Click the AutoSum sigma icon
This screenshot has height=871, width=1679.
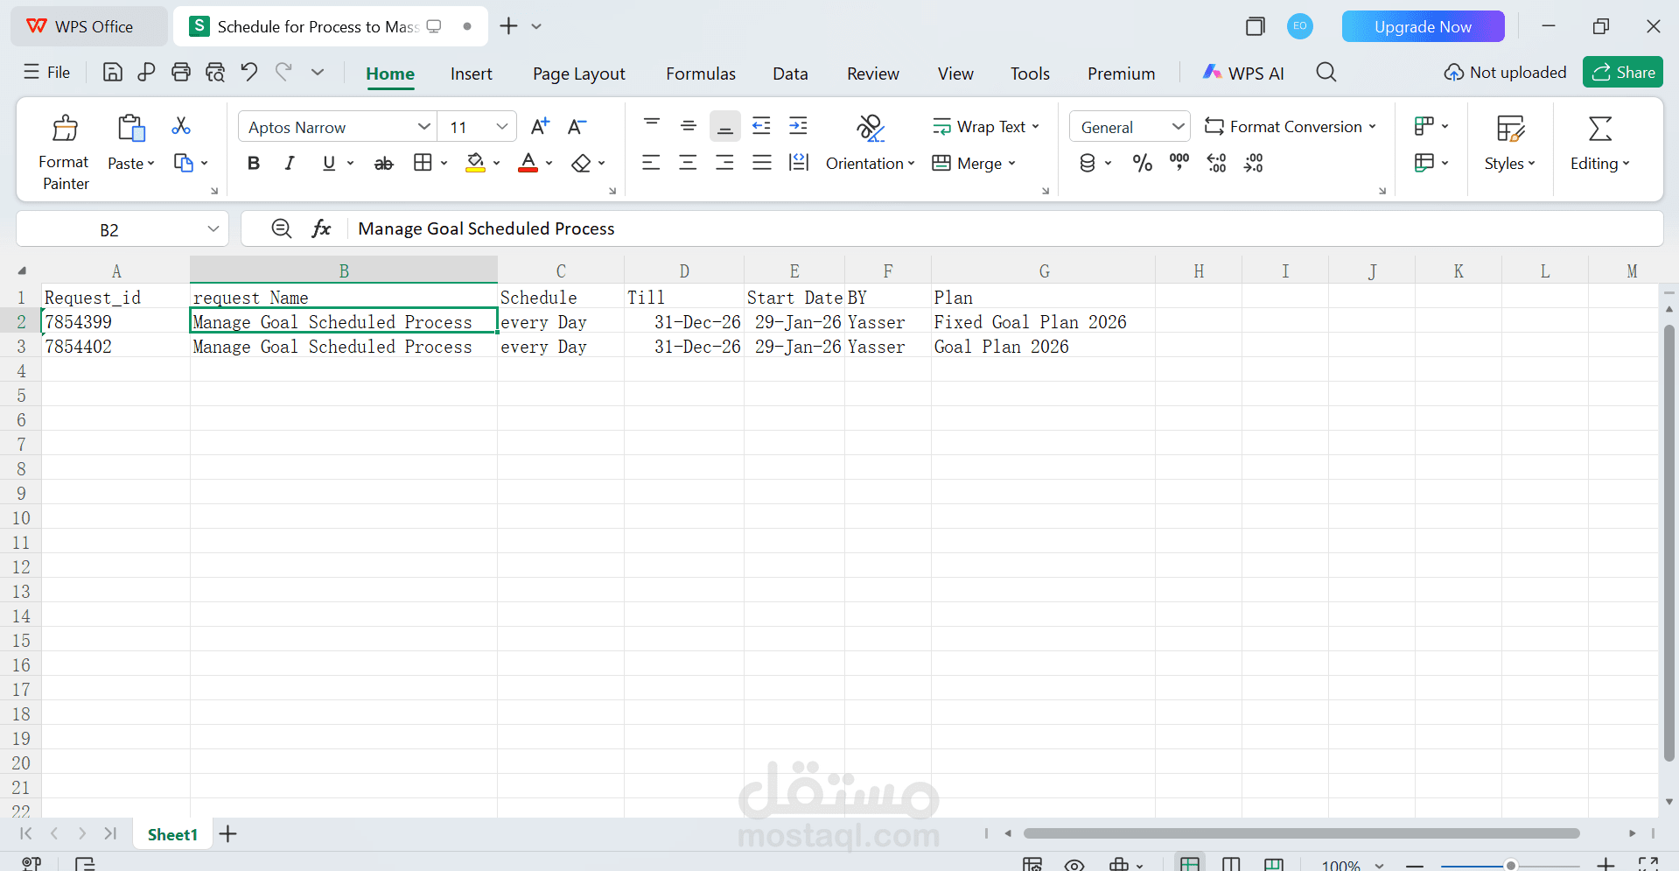pos(1600,129)
